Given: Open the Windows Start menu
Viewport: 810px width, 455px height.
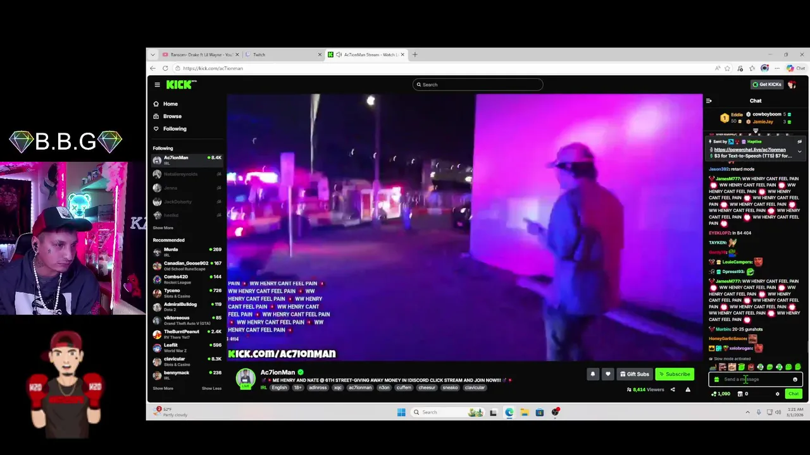Looking at the screenshot, I should pyautogui.click(x=401, y=412).
